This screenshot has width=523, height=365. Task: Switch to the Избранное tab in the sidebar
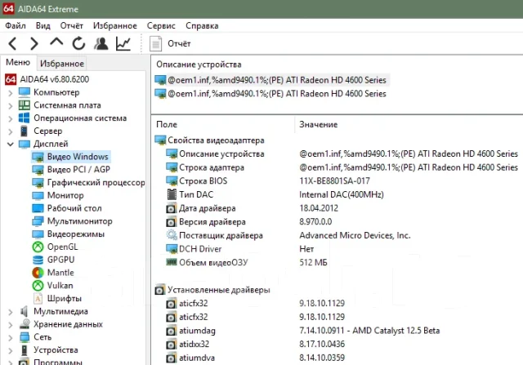(x=62, y=64)
